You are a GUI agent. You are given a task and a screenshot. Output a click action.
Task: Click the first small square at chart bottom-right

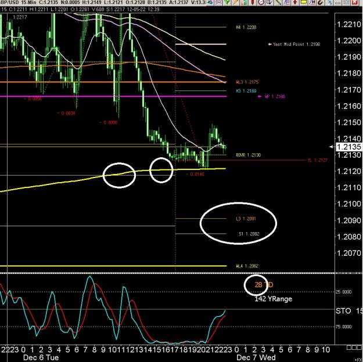pos(349,347)
